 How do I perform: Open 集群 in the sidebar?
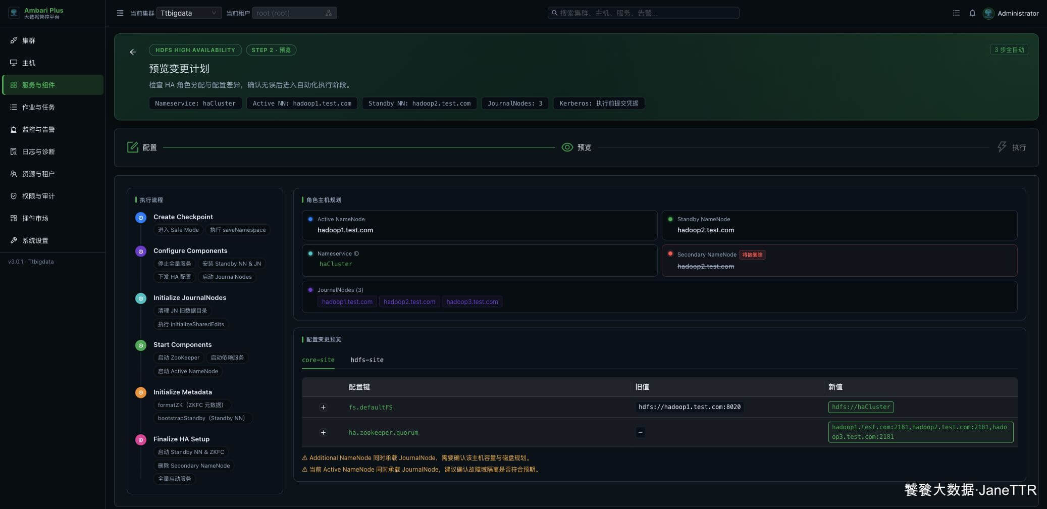[x=53, y=40]
